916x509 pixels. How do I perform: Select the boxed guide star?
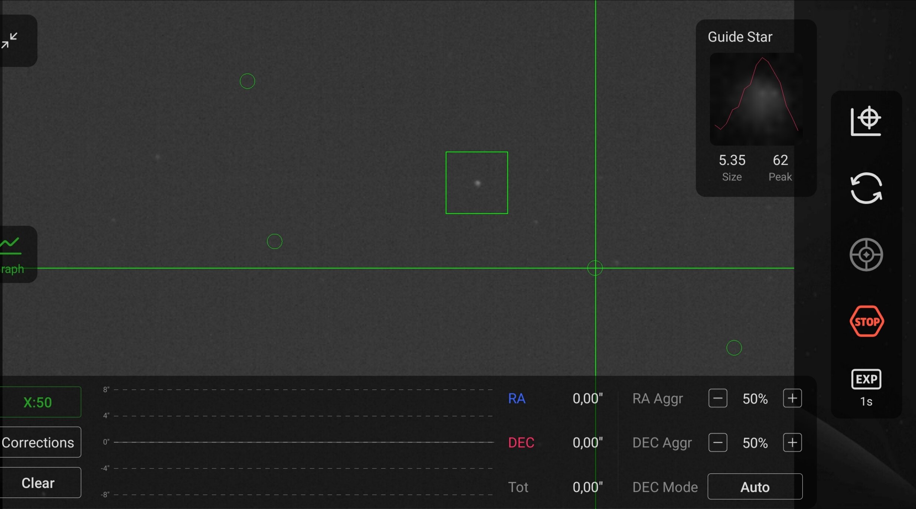477,183
